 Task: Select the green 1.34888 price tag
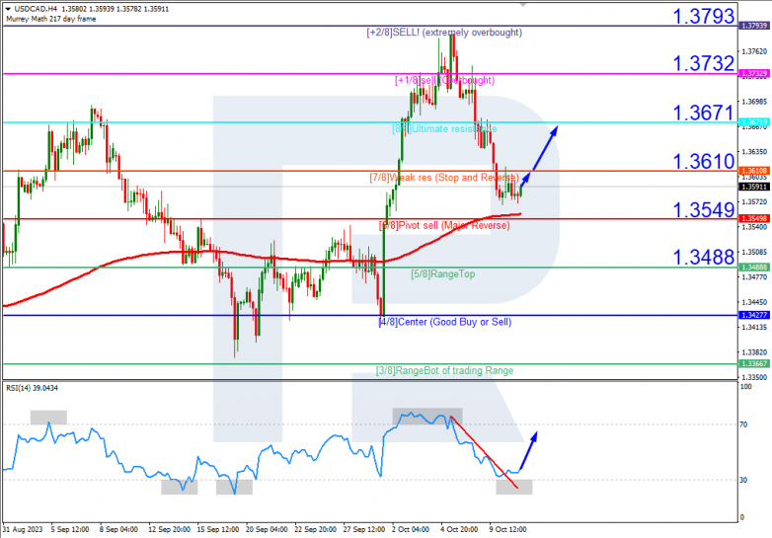point(754,267)
